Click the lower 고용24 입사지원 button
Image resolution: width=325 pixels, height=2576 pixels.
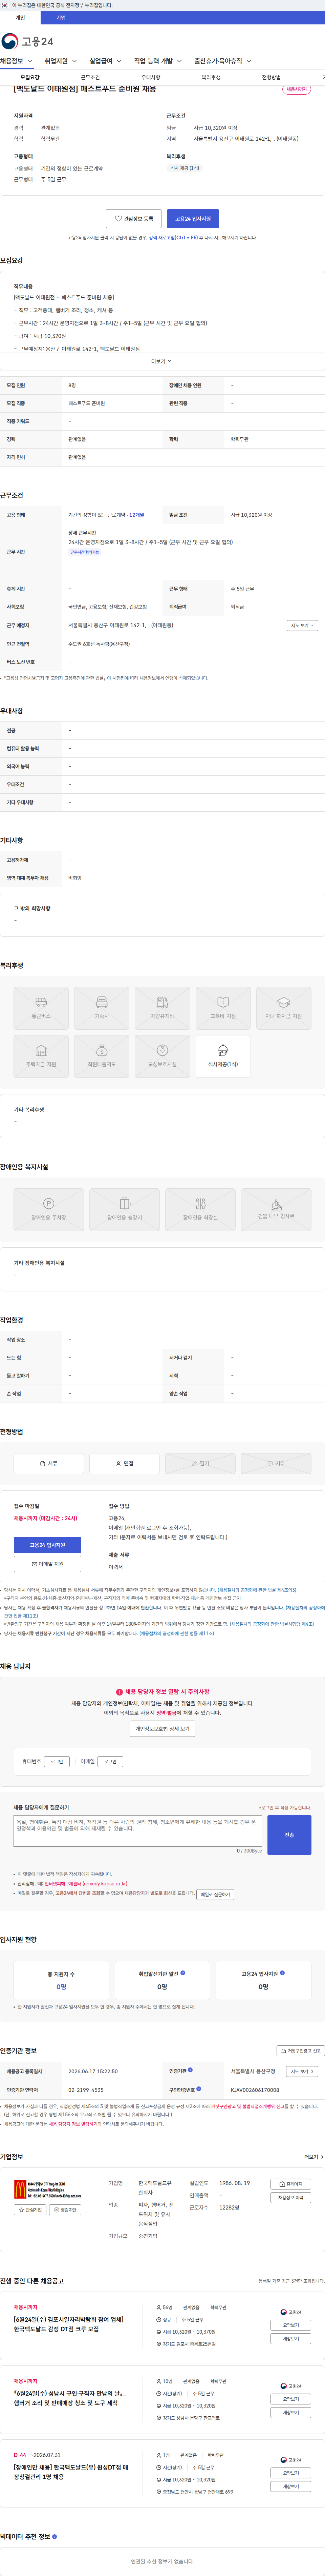[47, 1545]
